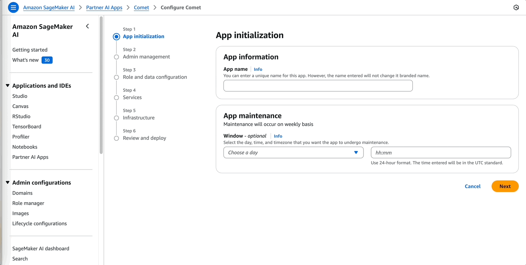Select the Admin management step circle
Viewport: 526px width, 265px height.
pos(116,57)
